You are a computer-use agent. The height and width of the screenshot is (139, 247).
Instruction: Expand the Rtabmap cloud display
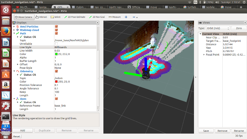(14, 30)
